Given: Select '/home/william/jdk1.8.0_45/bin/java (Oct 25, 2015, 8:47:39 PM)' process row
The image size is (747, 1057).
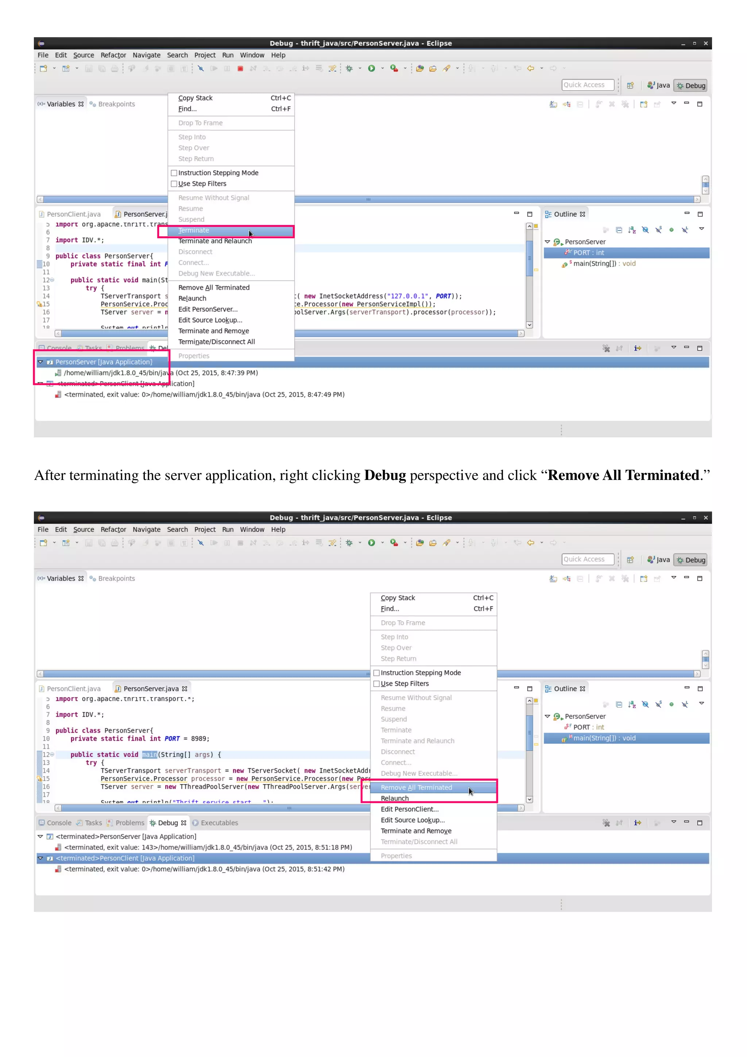Looking at the screenshot, I should (x=156, y=373).
